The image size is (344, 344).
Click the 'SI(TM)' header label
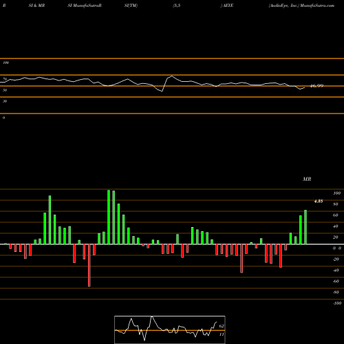pyautogui.click(x=131, y=6)
